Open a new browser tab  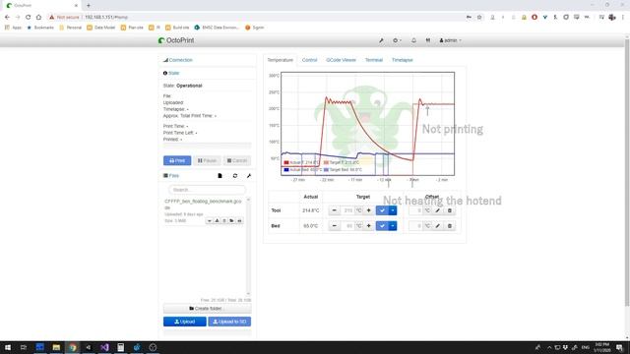pos(89,6)
